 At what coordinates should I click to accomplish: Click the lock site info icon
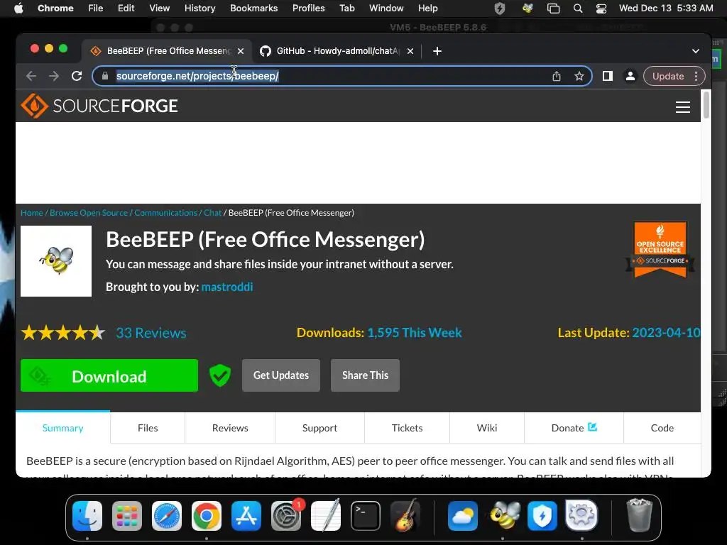click(105, 76)
